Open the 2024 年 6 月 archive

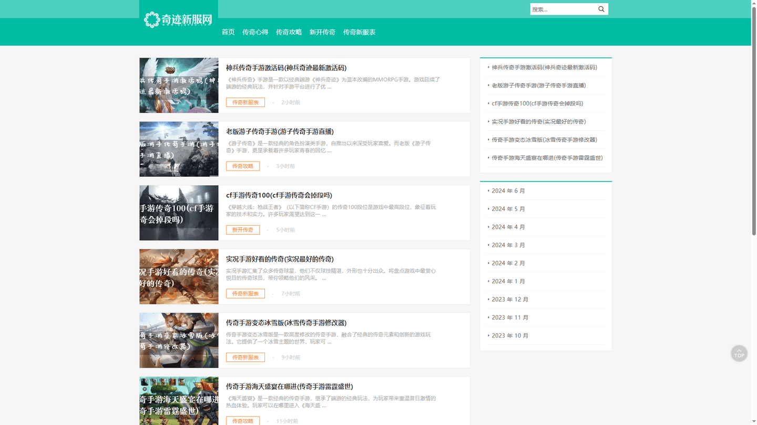[508, 190]
